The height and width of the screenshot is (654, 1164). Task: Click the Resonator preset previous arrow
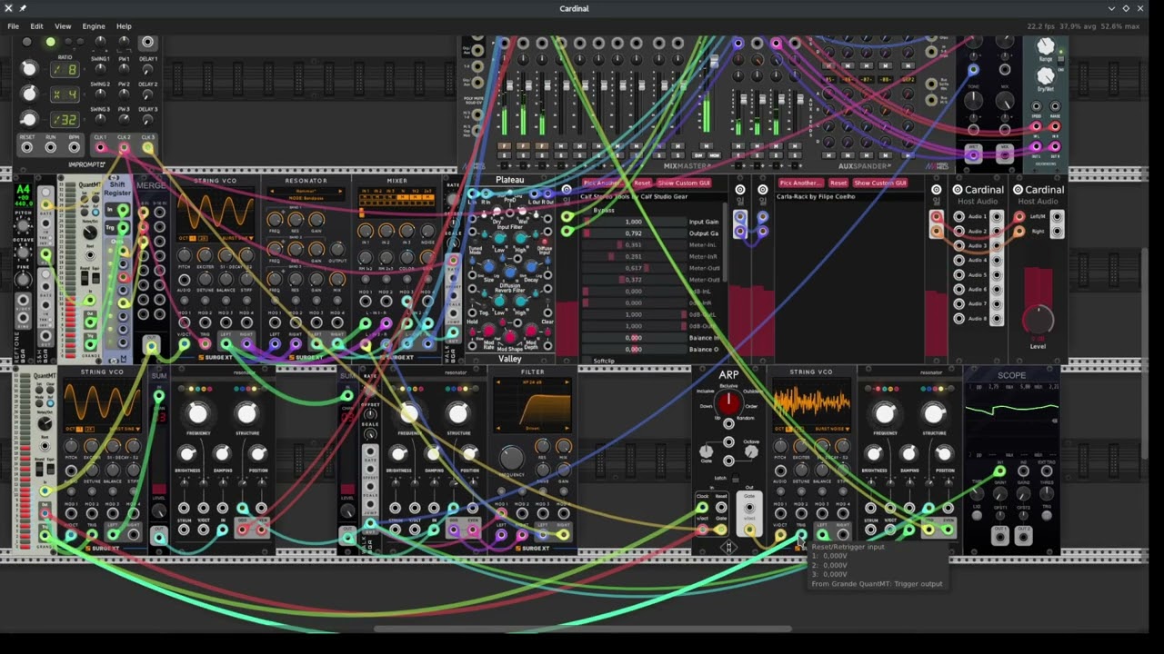click(x=271, y=192)
